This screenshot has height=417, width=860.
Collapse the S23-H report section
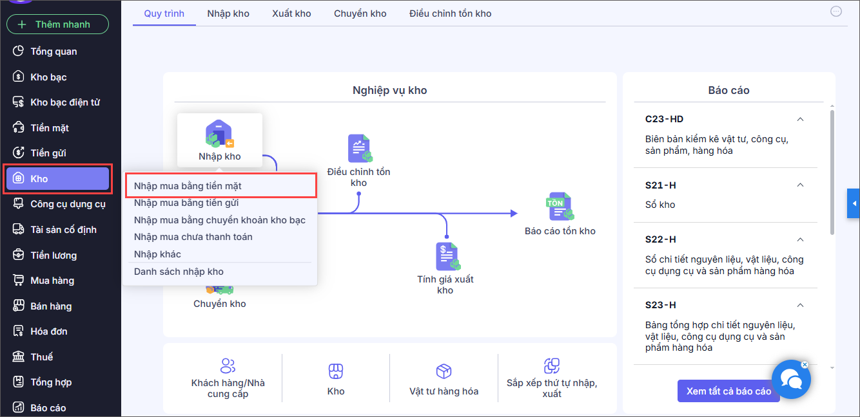[800, 305]
